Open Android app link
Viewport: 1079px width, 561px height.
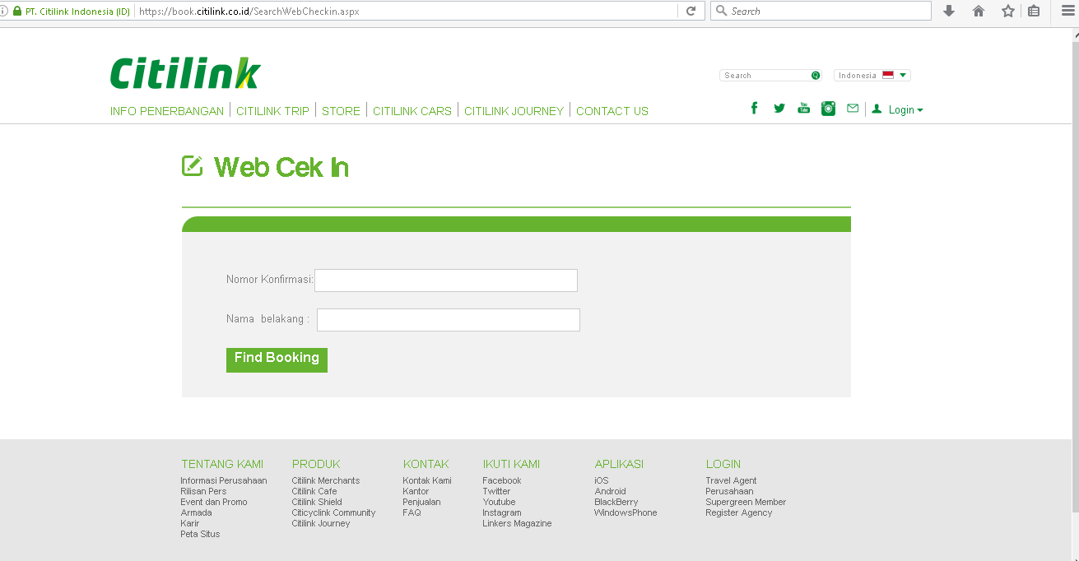[x=610, y=491]
